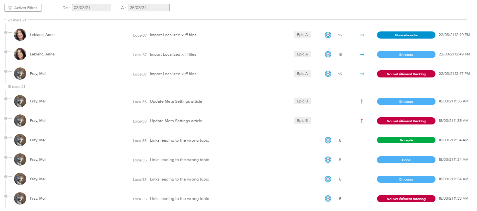Collapse the 22 mars 21 date group

5,20
